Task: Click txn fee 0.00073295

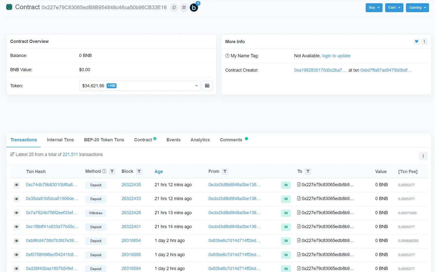Action: point(407,213)
